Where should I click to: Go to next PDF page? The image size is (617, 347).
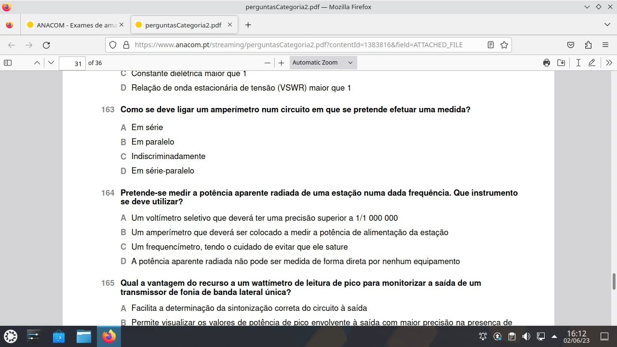pyautogui.click(x=51, y=63)
